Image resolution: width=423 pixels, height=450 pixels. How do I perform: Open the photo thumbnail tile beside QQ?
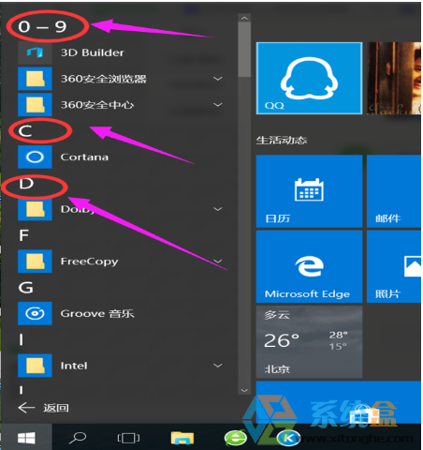click(394, 78)
